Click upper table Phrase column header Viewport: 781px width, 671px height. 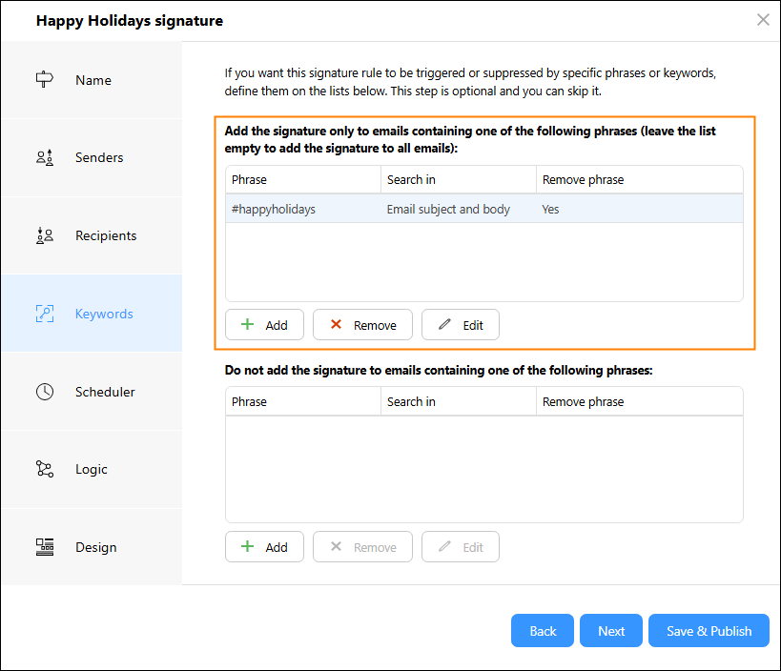[303, 180]
